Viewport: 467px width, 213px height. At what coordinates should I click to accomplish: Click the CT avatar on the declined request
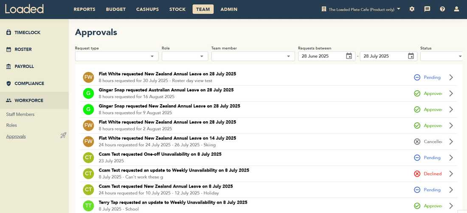tap(88, 174)
